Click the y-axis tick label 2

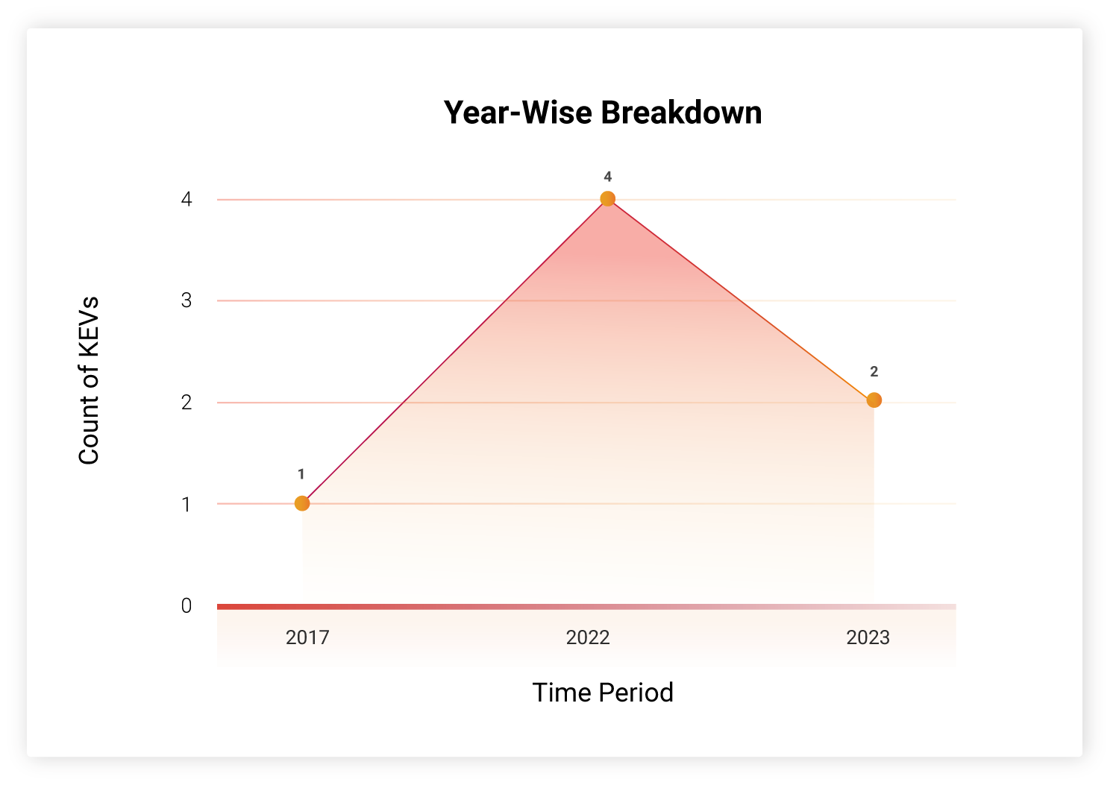186,403
